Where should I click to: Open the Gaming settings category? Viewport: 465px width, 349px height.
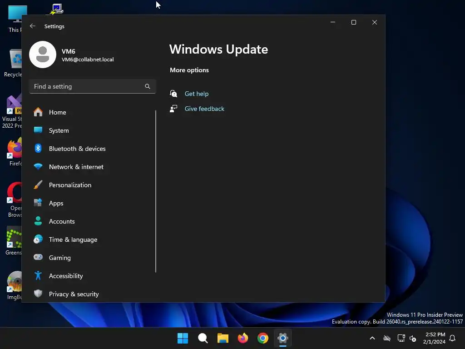[93, 258]
